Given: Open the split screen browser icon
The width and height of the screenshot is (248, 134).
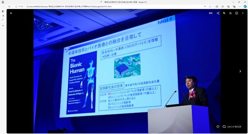Looking at the screenshot, I should pyautogui.click(x=217, y=6).
